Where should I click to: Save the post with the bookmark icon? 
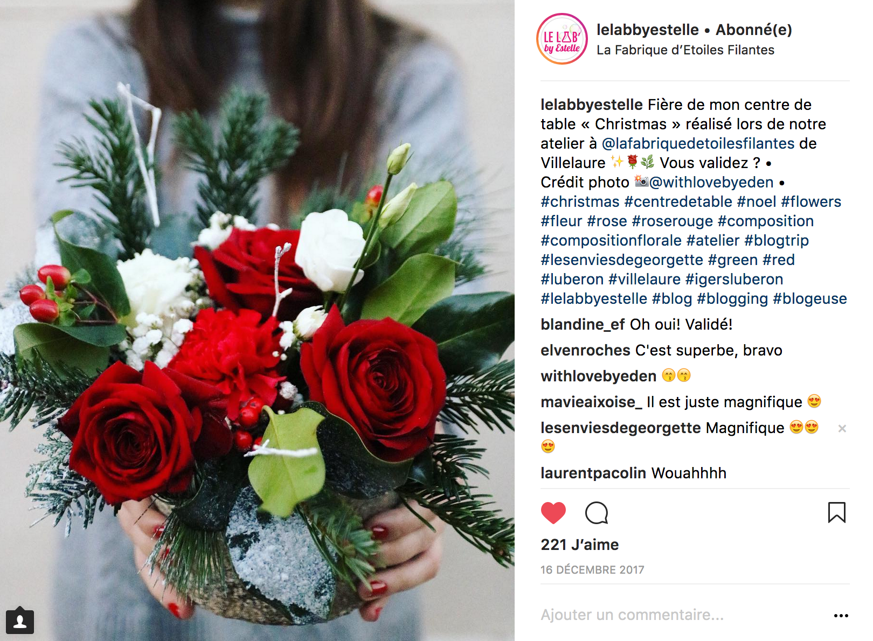[837, 512]
